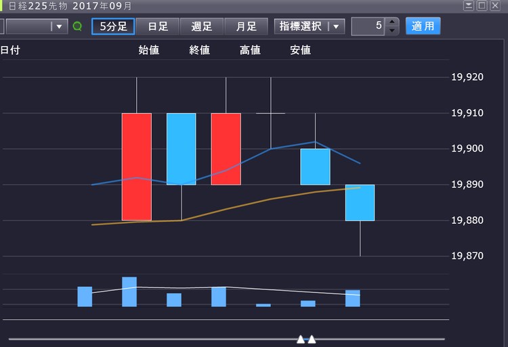
Task: Click the first red candlestick body
Action: (x=137, y=166)
